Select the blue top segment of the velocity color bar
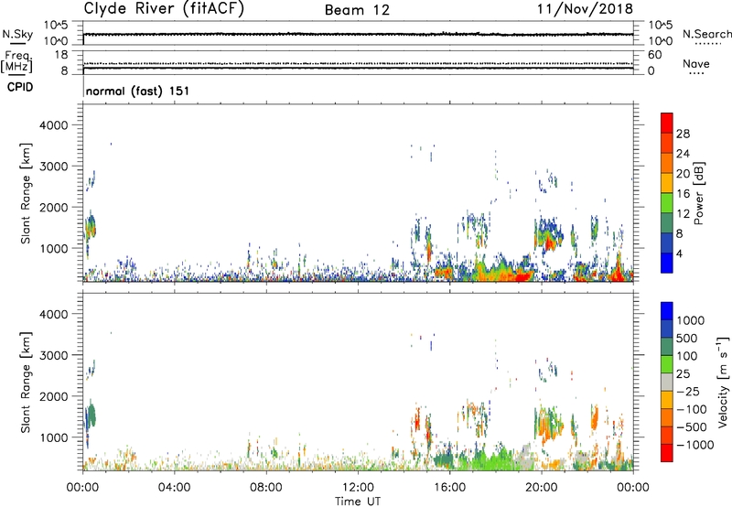Viewport: 732px width, 507px height. coord(667,311)
